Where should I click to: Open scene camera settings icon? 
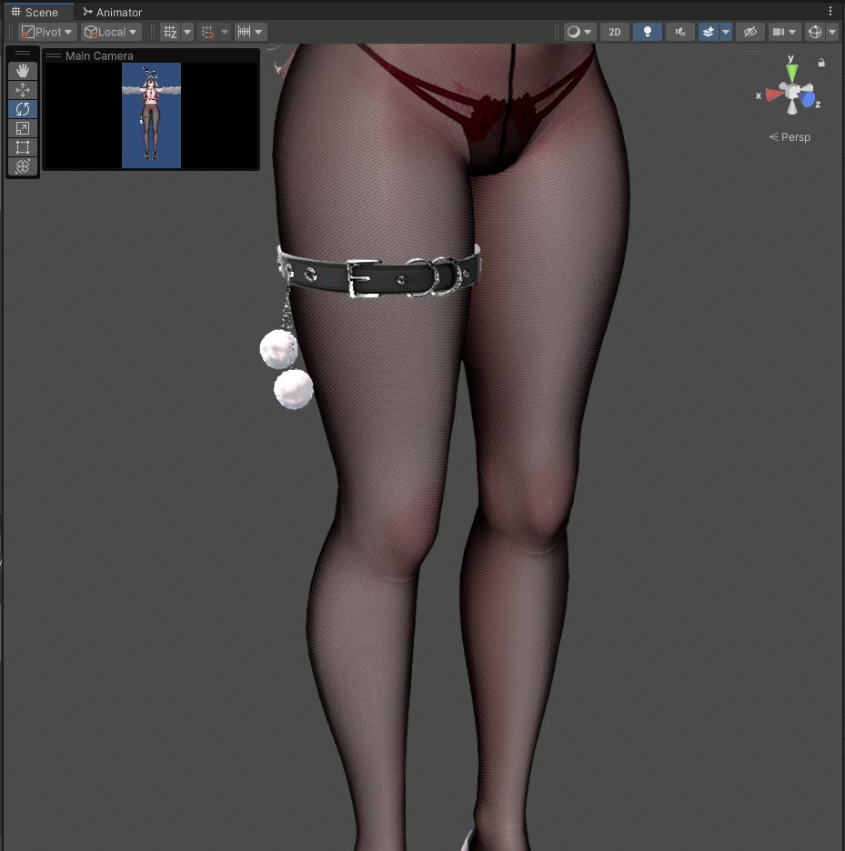779,32
